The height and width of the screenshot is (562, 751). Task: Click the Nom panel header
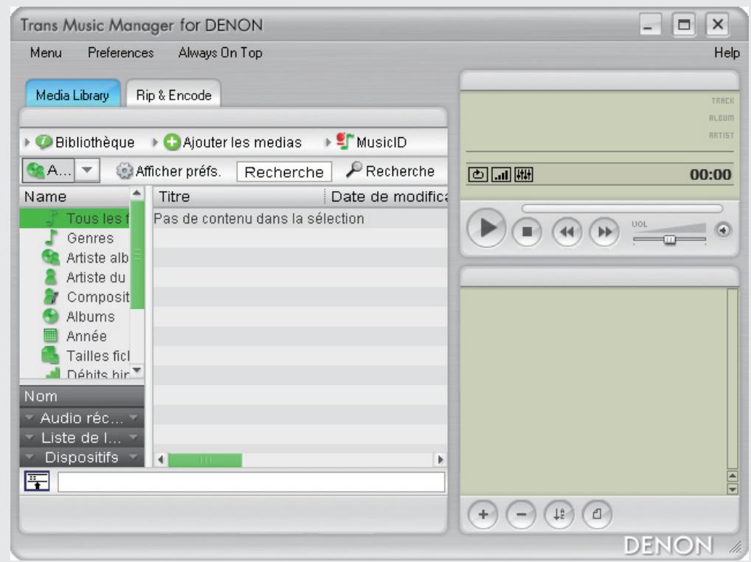click(x=81, y=396)
